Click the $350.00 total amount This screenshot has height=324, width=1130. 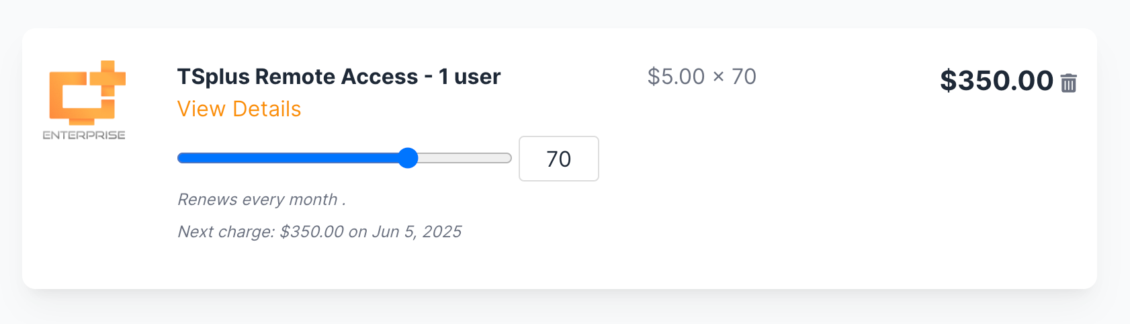[996, 81]
